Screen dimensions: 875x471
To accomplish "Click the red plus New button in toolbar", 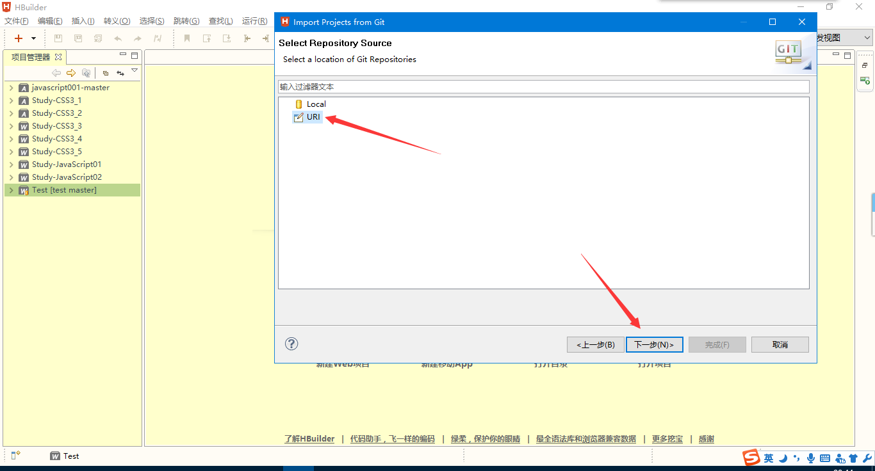I will point(19,38).
